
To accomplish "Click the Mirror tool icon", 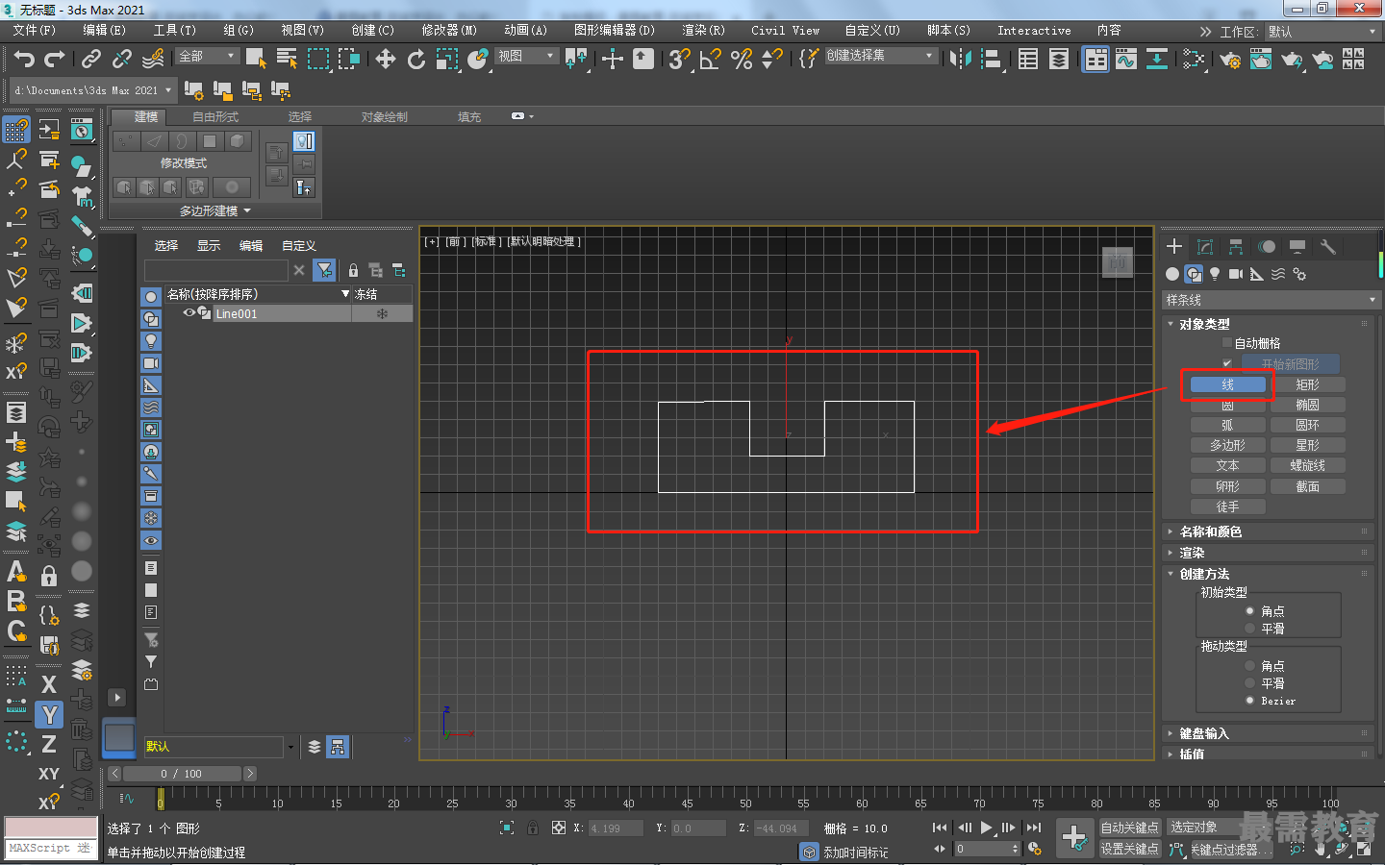I will (959, 60).
